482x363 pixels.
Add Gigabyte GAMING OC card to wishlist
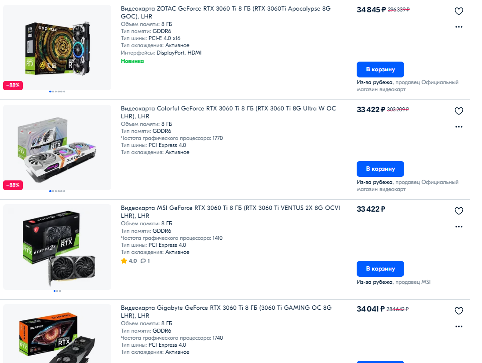tap(459, 311)
